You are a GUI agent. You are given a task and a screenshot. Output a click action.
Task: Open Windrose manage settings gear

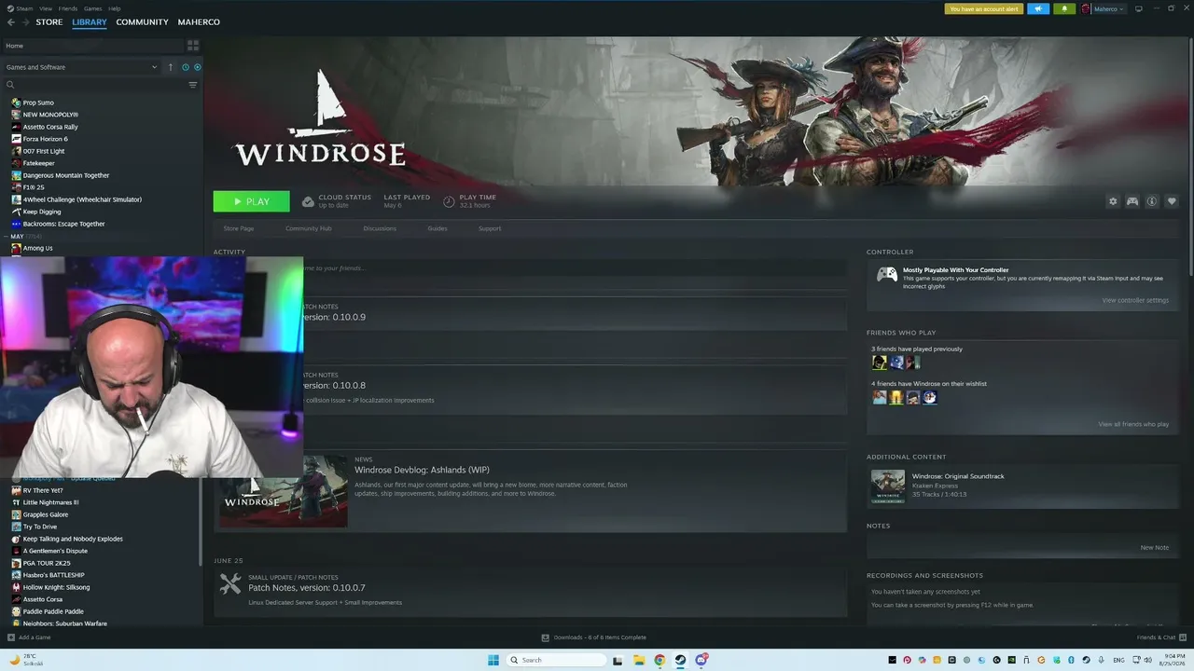[1113, 201]
